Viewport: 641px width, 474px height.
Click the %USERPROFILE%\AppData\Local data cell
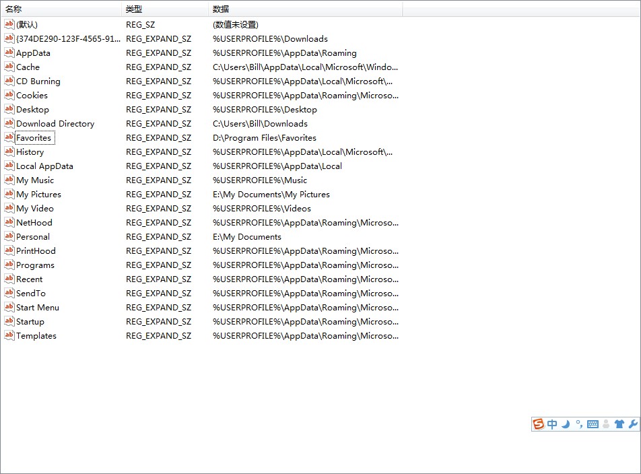(277, 166)
